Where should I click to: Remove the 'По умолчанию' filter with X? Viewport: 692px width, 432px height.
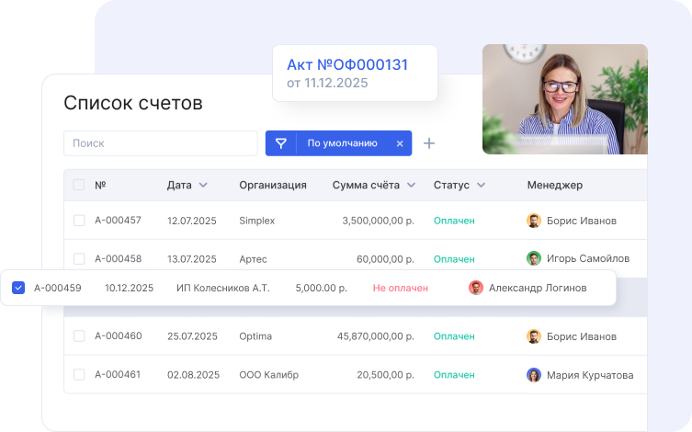400,143
